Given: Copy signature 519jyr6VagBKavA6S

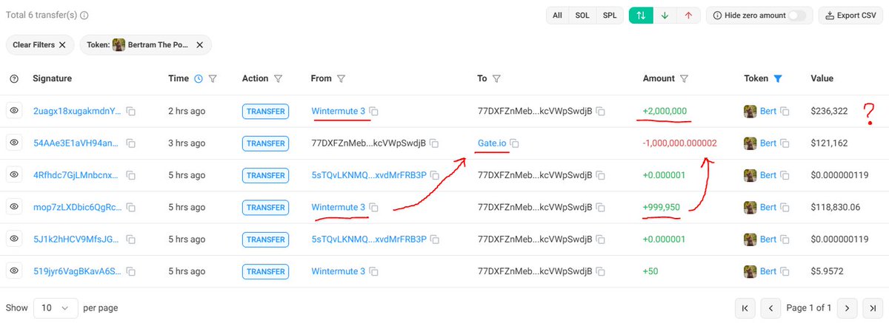Looking at the screenshot, I should coord(130,271).
